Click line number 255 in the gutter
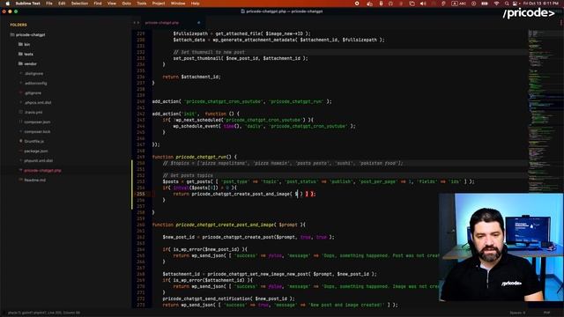Viewport: 564px width, 317px height. tap(141, 194)
